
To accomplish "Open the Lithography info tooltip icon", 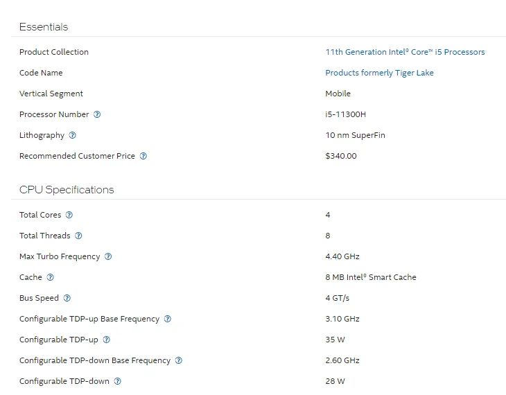I will click(73, 135).
